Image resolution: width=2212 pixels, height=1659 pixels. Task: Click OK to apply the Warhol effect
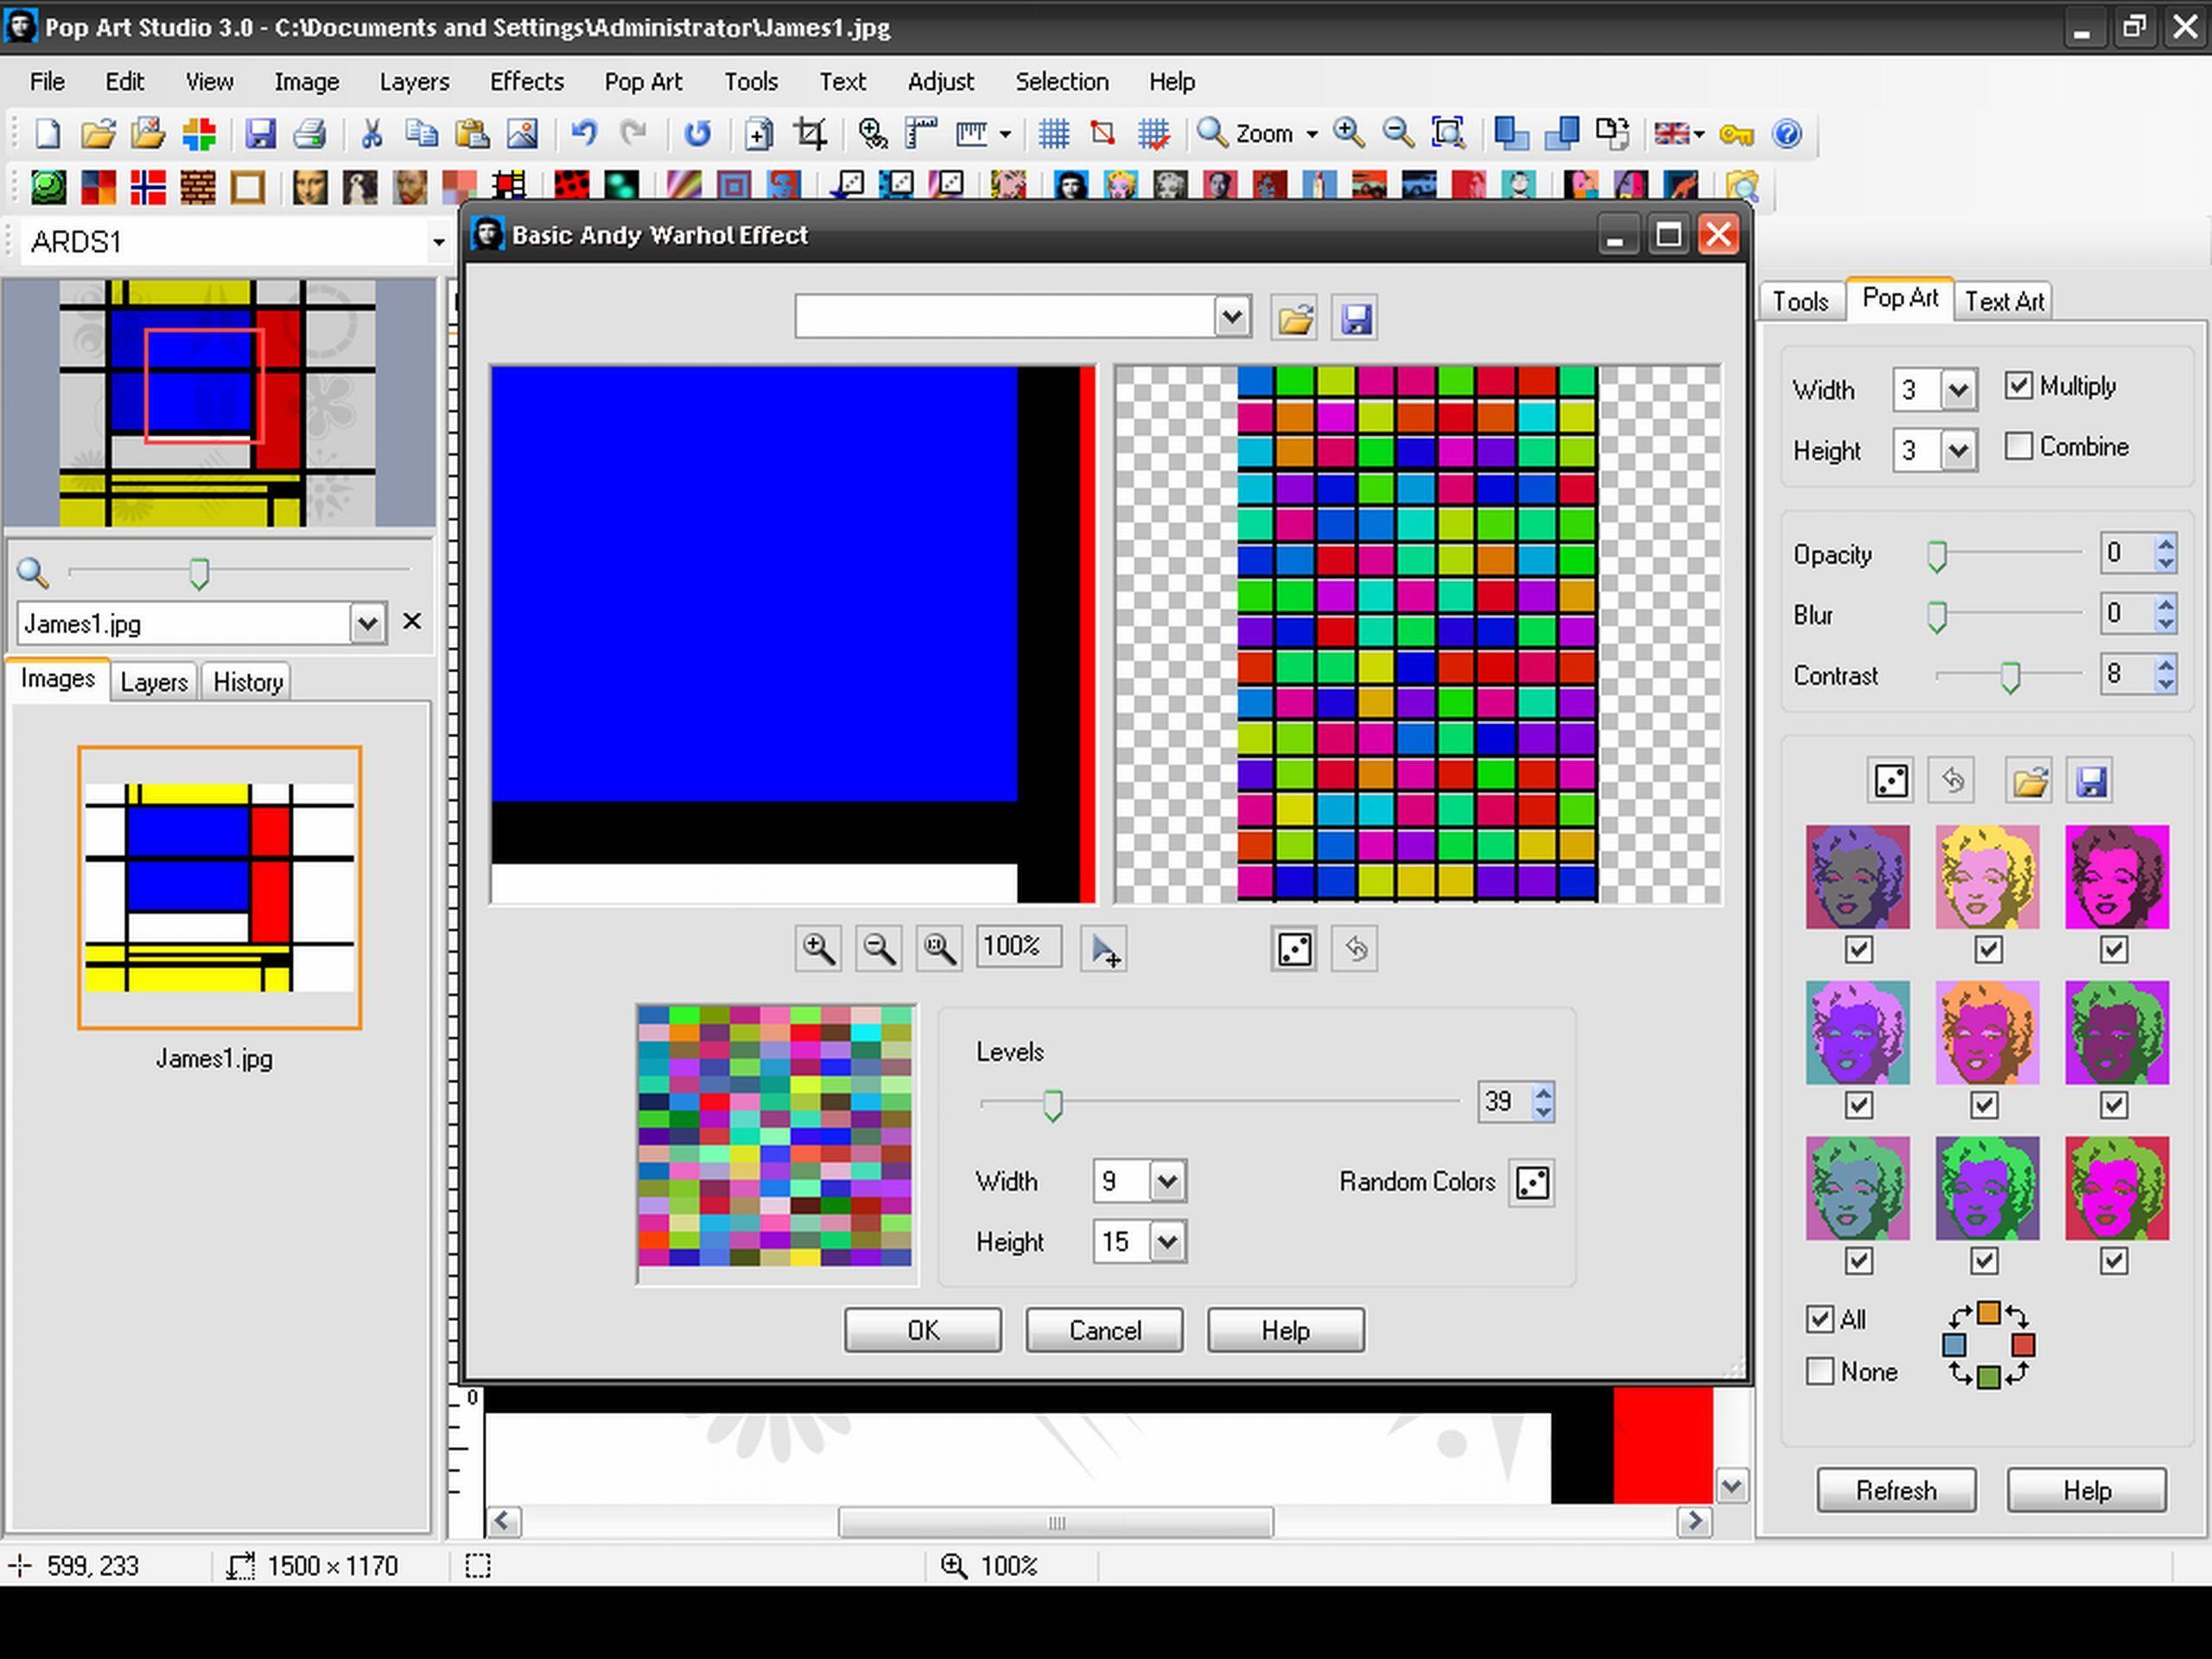[x=922, y=1330]
